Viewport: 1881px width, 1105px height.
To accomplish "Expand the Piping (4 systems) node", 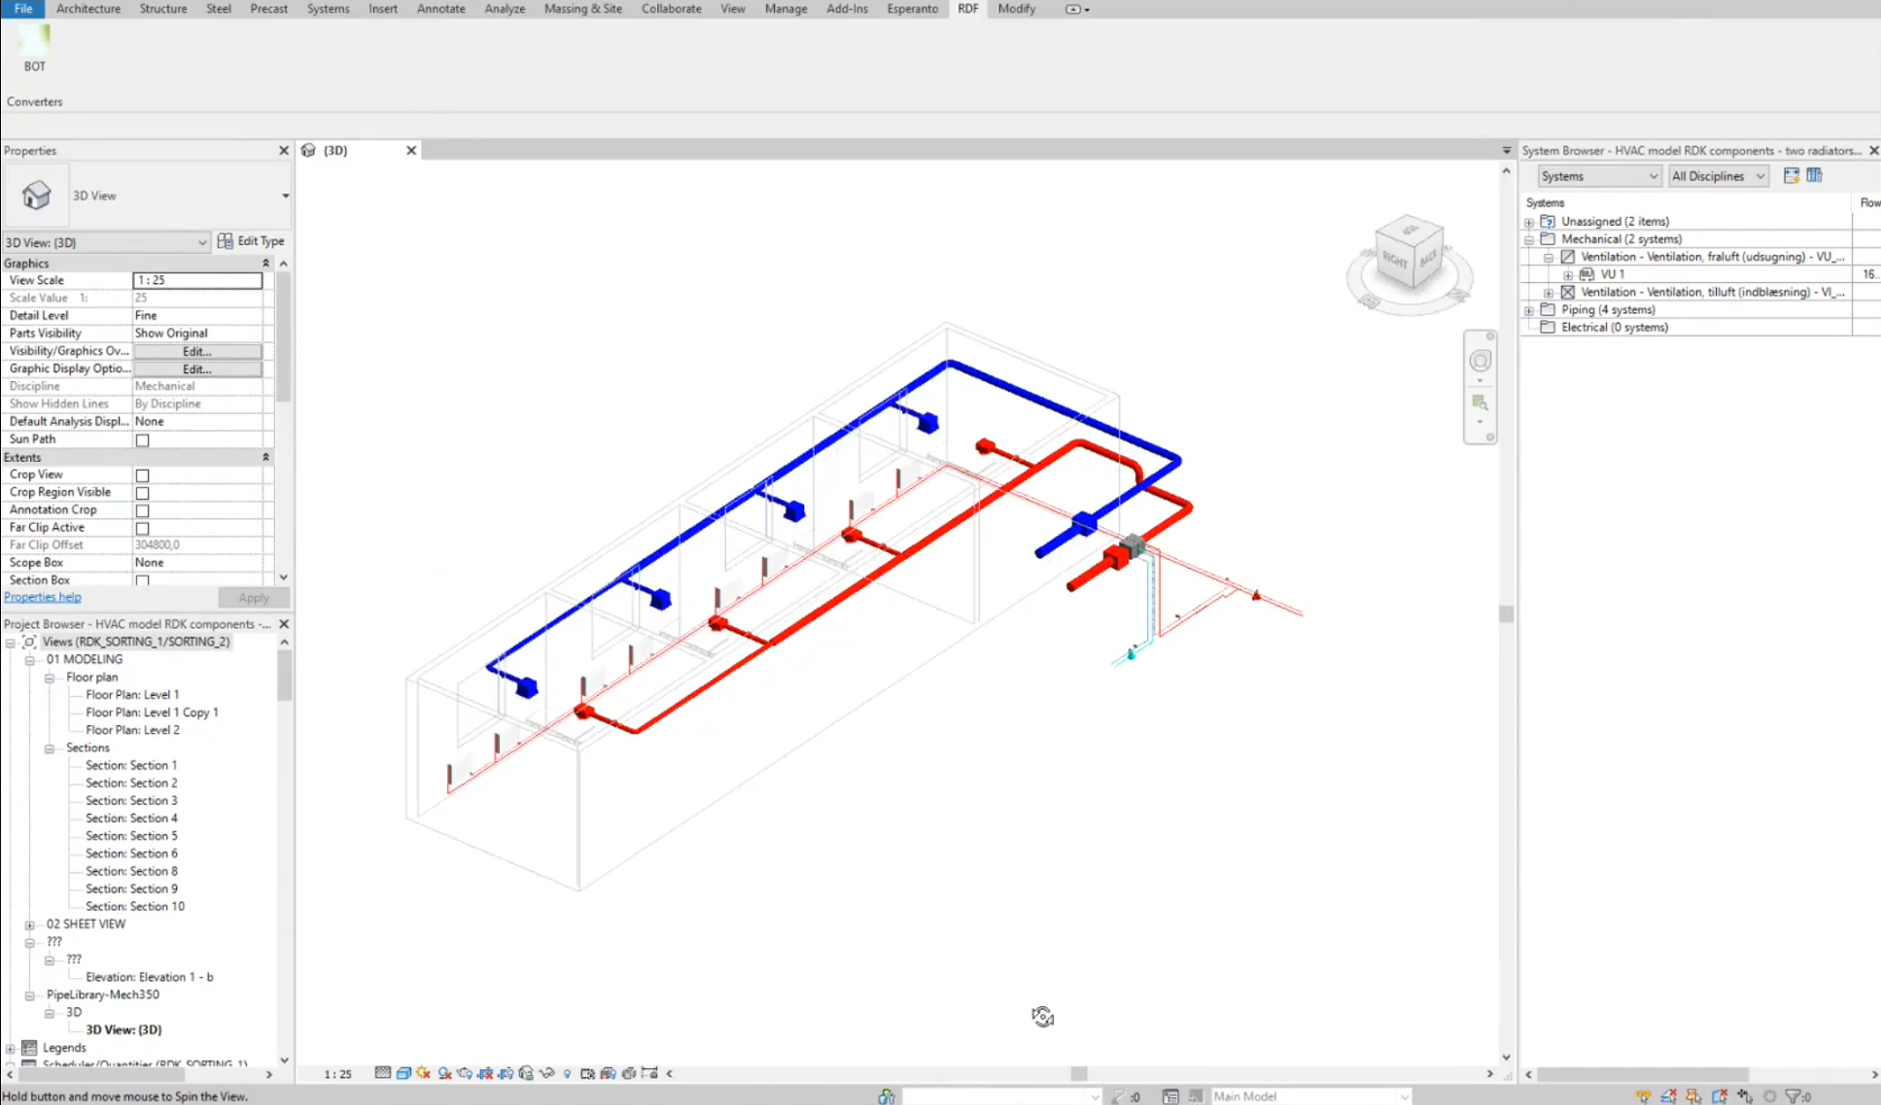I will [x=1529, y=310].
